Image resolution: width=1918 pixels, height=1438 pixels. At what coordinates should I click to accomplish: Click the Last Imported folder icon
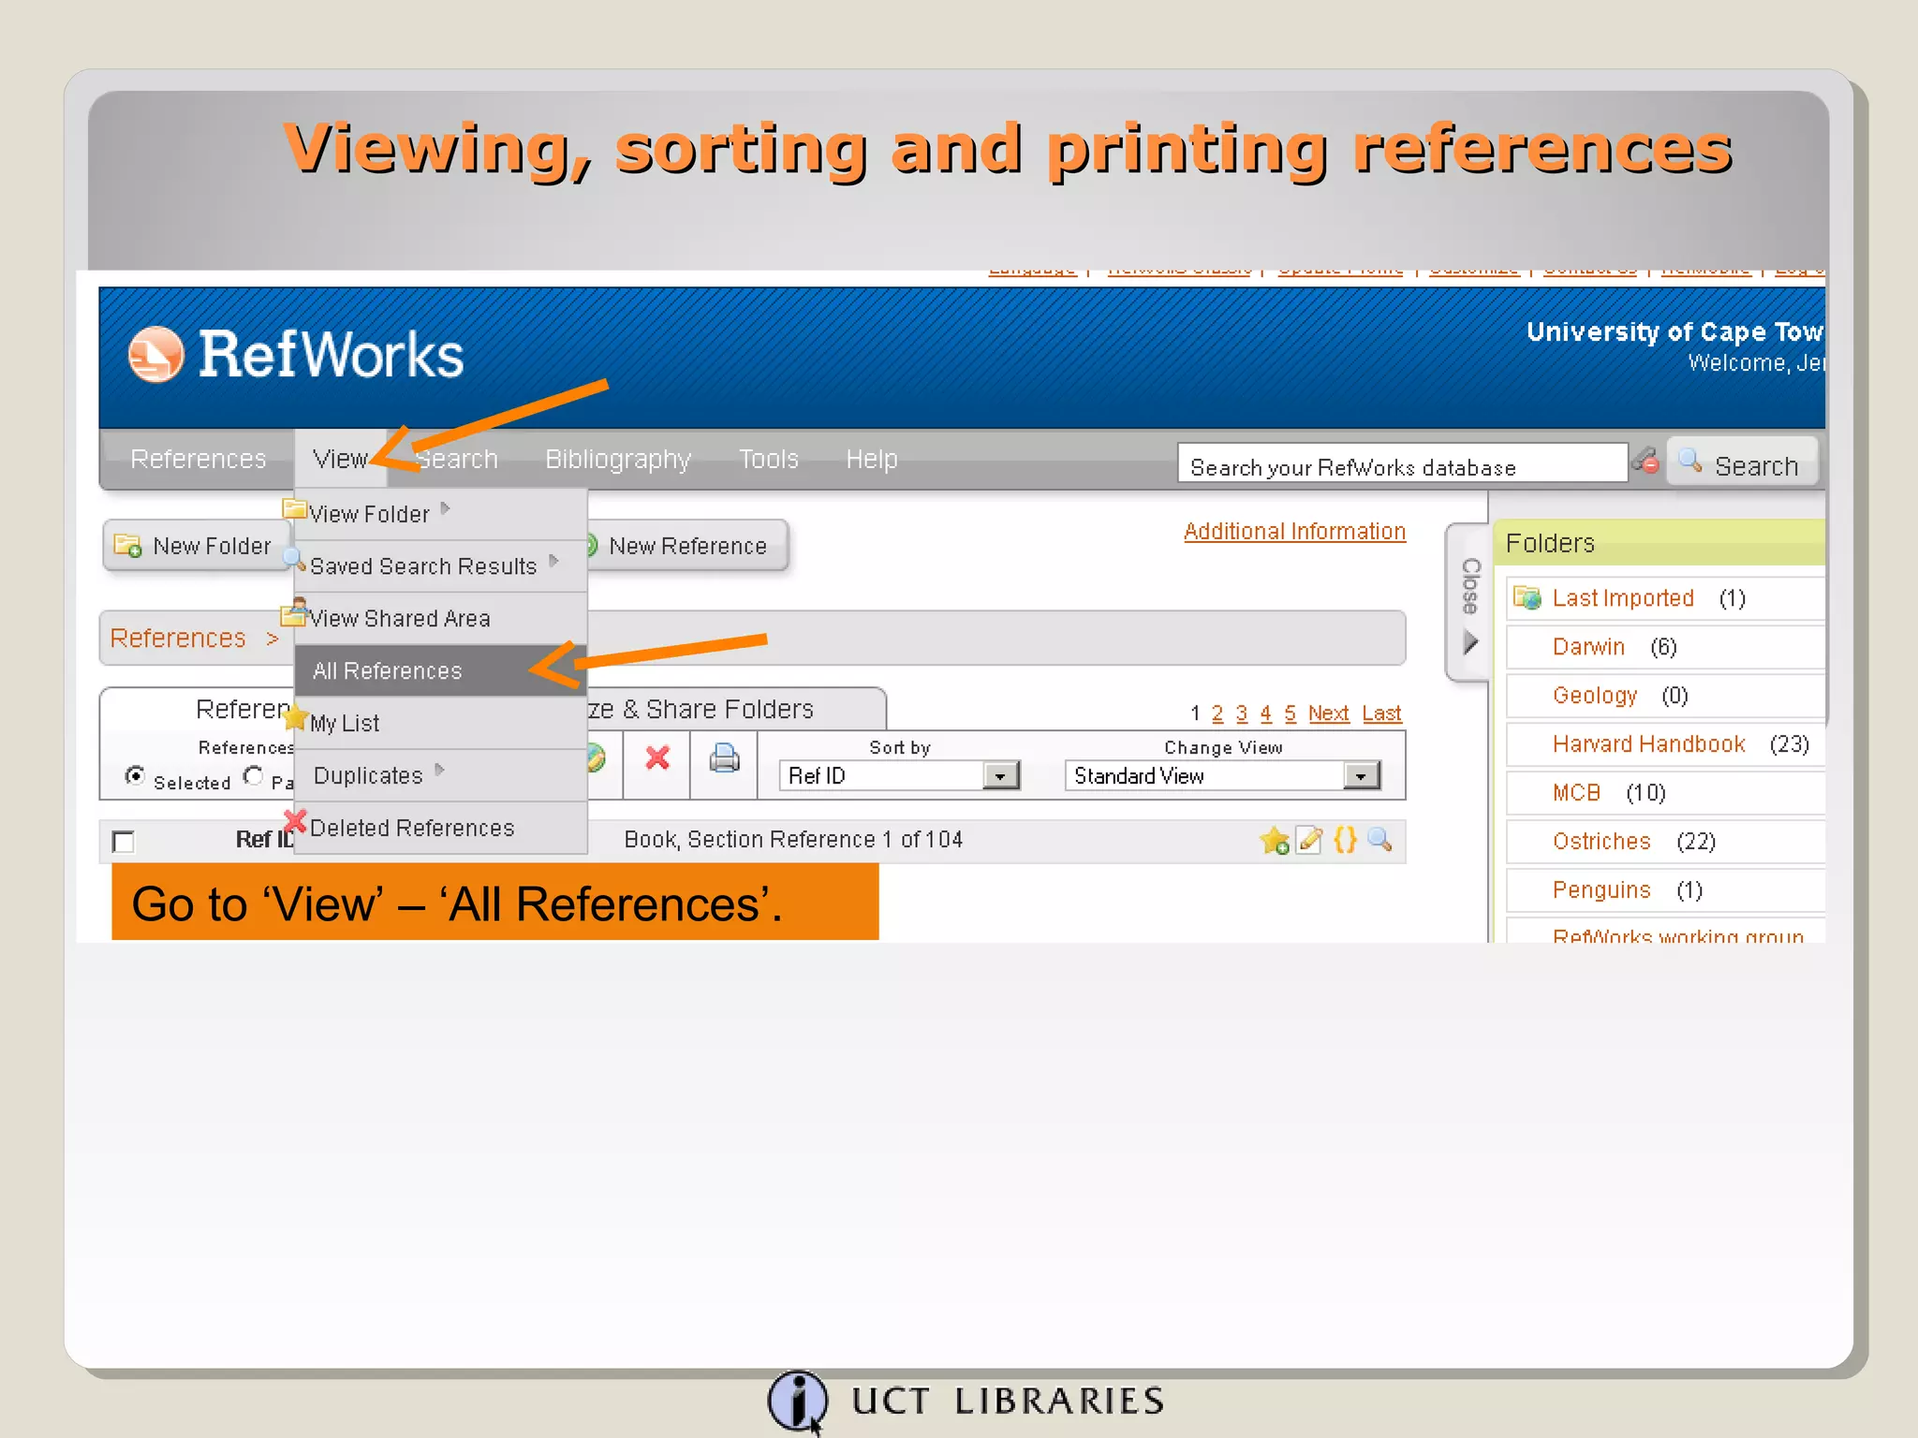(1527, 597)
